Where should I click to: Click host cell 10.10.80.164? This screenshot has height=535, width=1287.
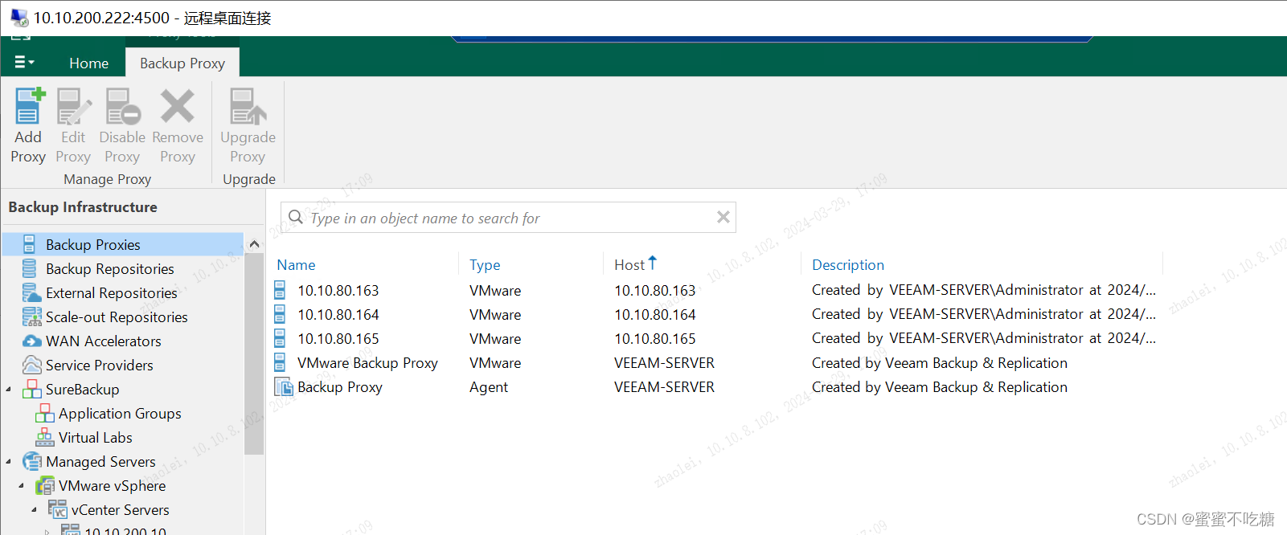tap(655, 315)
